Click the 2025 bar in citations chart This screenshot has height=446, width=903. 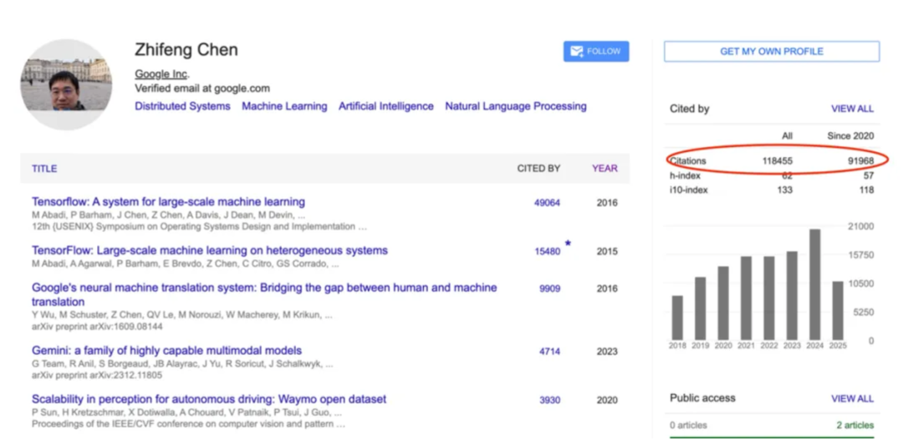click(x=838, y=311)
